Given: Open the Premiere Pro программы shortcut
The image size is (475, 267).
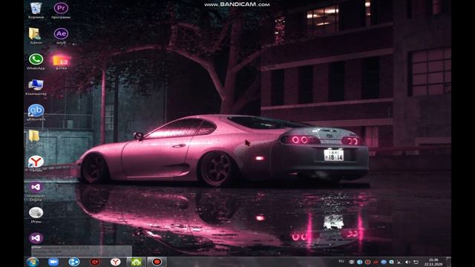Looking at the screenshot, I should pyautogui.click(x=61, y=10).
